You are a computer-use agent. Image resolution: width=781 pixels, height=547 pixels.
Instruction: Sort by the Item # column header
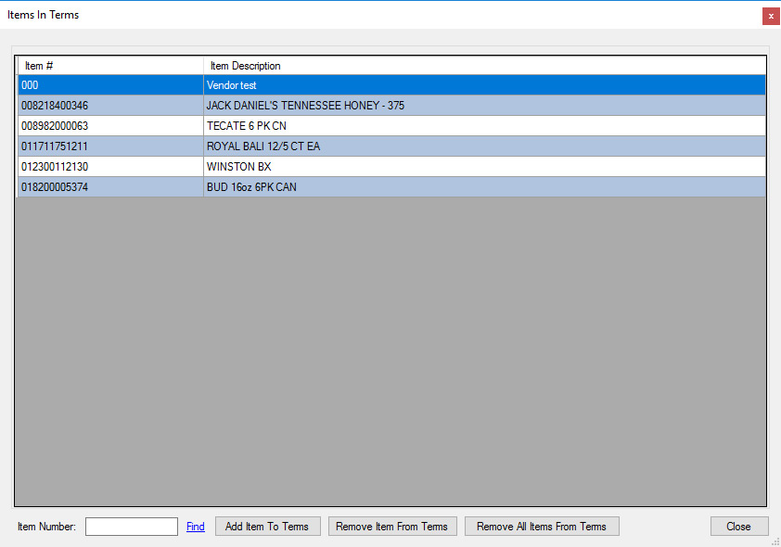[x=110, y=66]
